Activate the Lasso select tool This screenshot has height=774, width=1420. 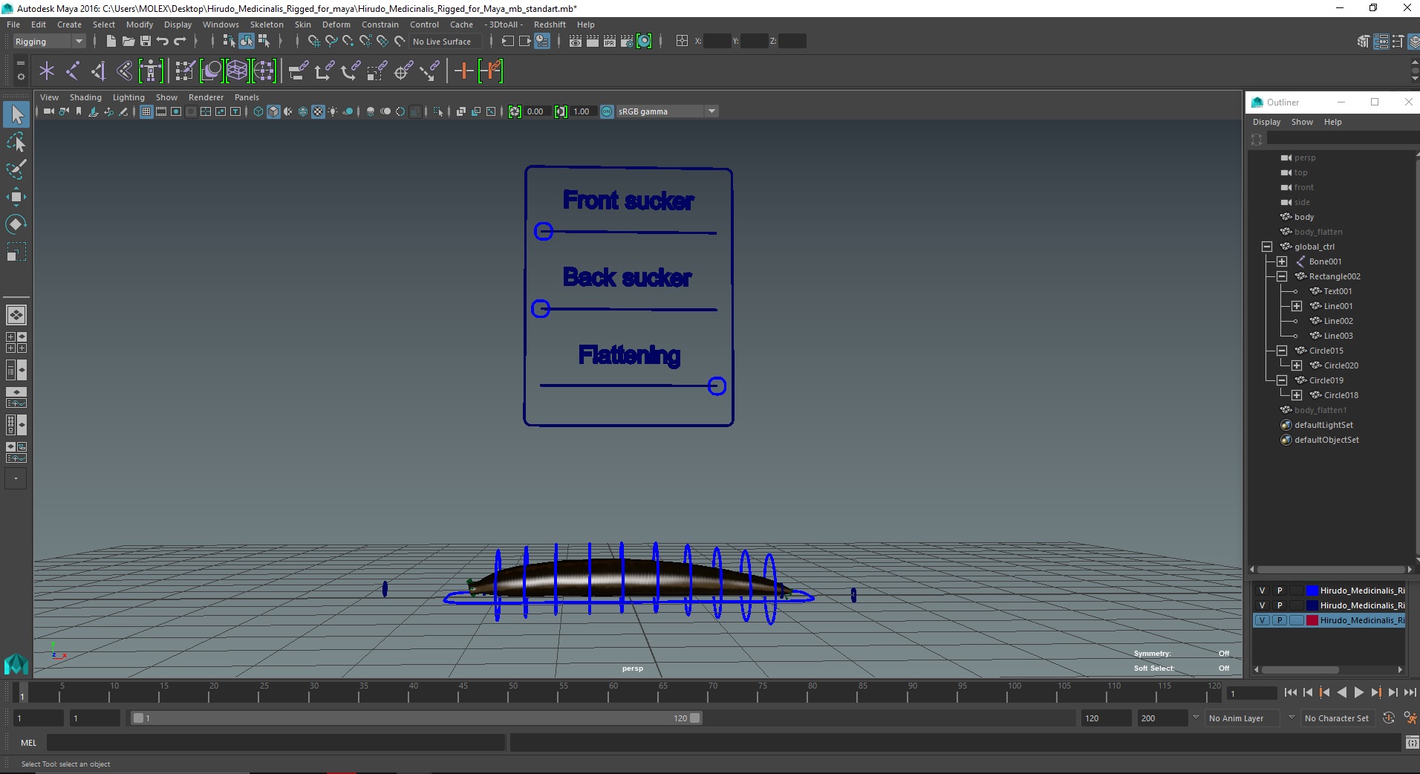point(16,142)
